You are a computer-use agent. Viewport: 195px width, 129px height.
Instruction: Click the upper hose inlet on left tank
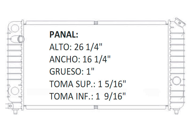point(21,39)
